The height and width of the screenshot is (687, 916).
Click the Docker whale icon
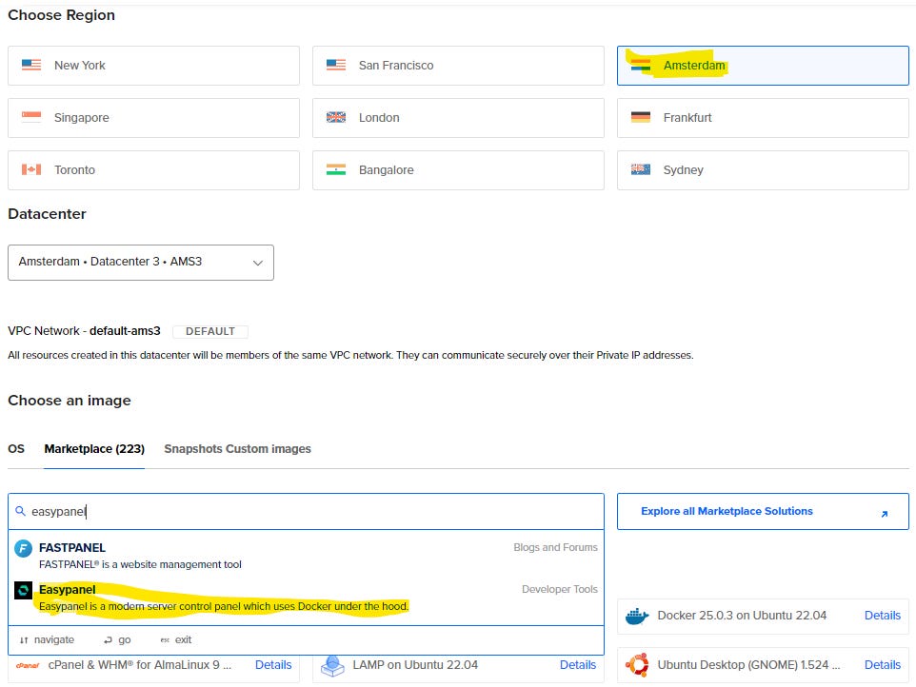coord(637,616)
